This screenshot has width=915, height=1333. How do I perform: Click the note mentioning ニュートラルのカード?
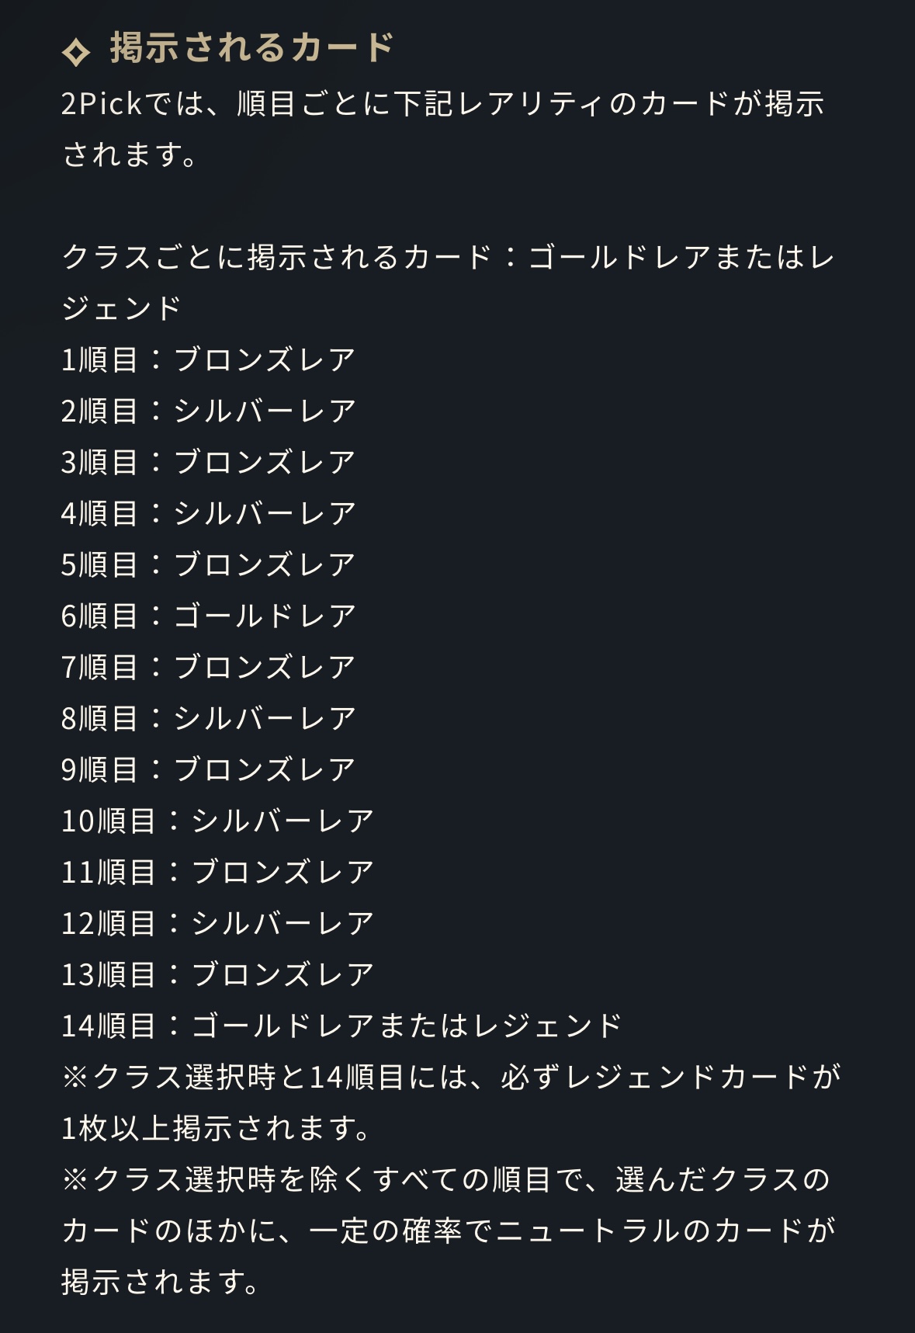tap(448, 1231)
